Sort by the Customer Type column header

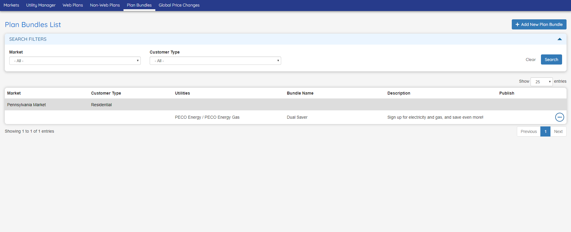coord(106,93)
